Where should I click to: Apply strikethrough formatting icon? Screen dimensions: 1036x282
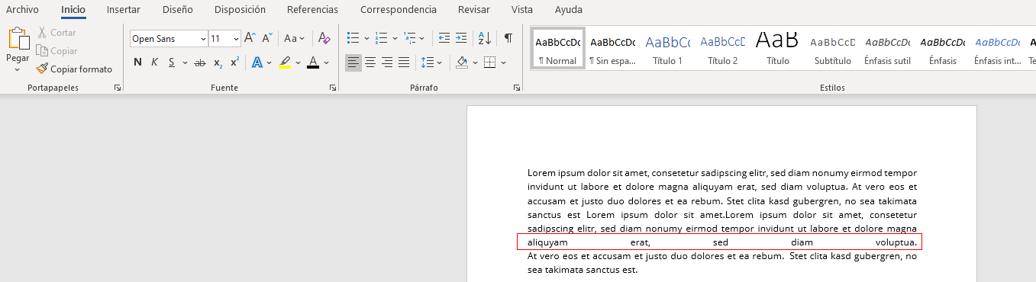(200, 62)
